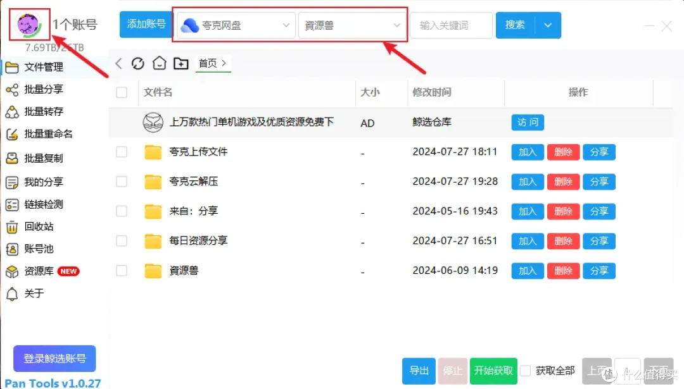Click the Pan Tools v1.0.27 version text
684x389 pixels.
53,383
